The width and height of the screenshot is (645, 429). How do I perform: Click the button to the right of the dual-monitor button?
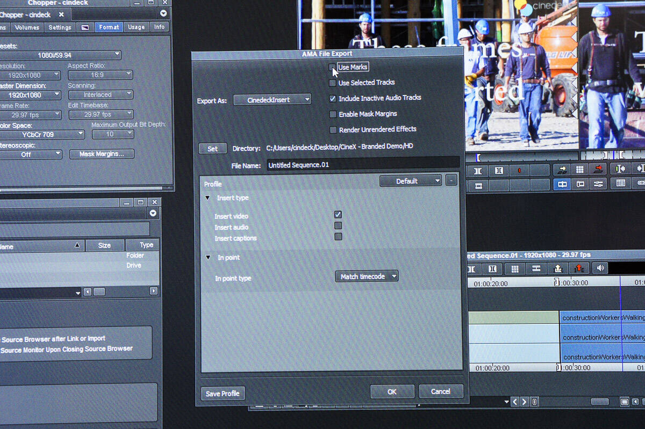[x=580, y=184]
